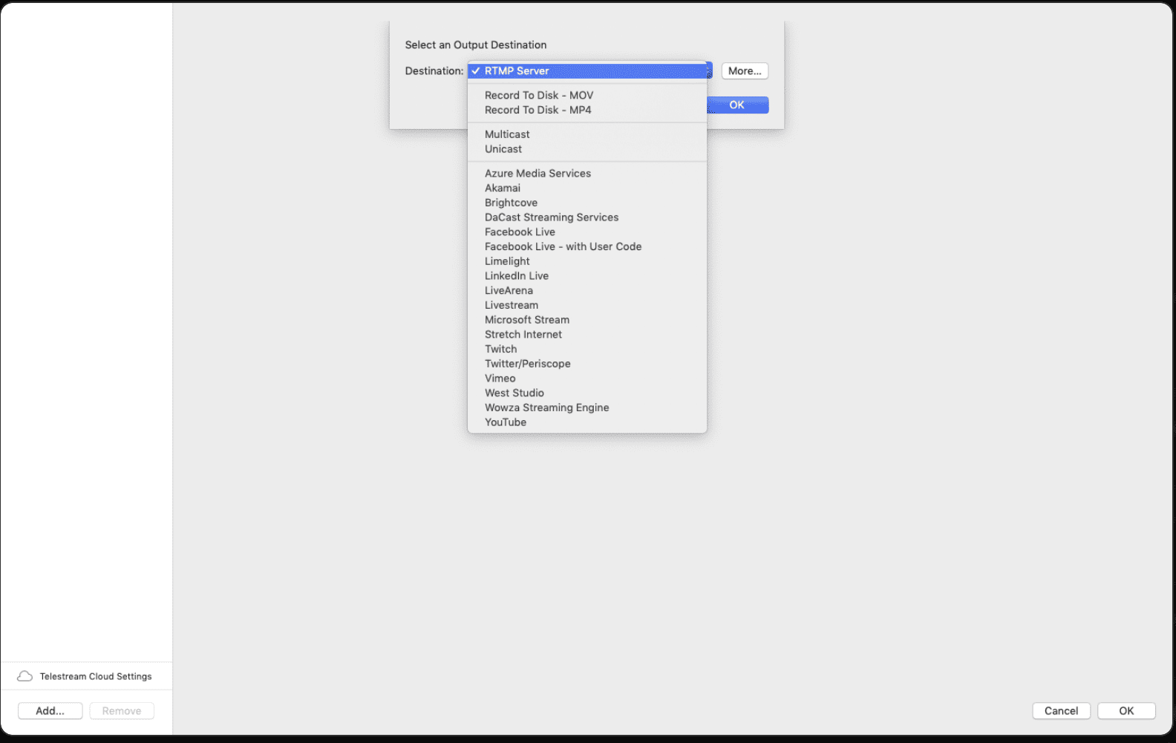Click the Add... button in sidebar

point(50,711)
